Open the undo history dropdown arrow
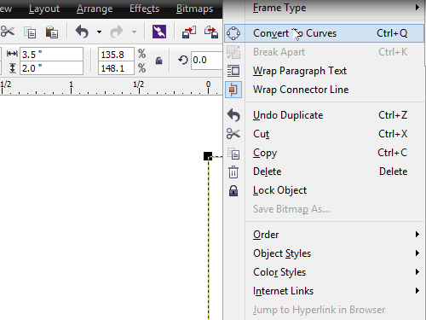This screenshot has height=320, width=426. [99, 32]
